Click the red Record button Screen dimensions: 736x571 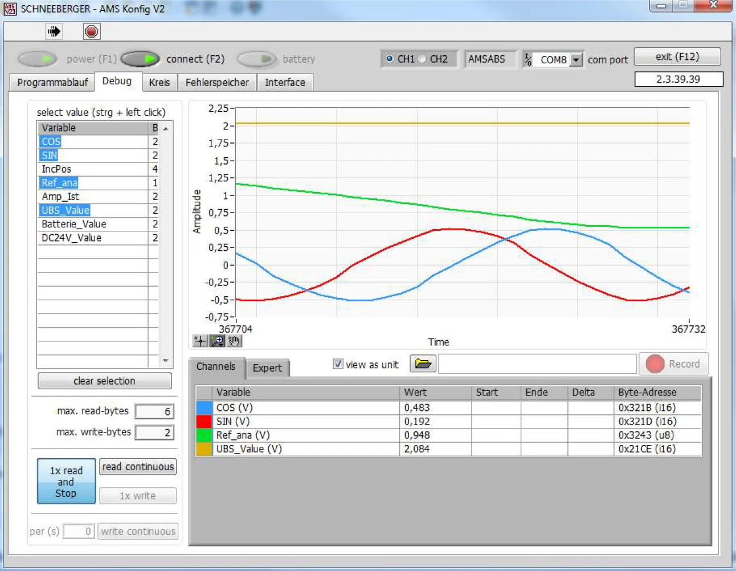point(673,364)
